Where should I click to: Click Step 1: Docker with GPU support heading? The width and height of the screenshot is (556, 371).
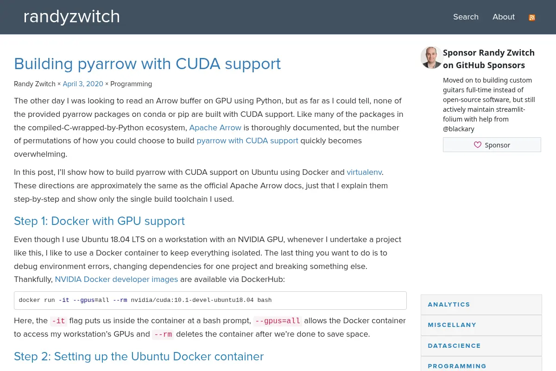(99, 221)
